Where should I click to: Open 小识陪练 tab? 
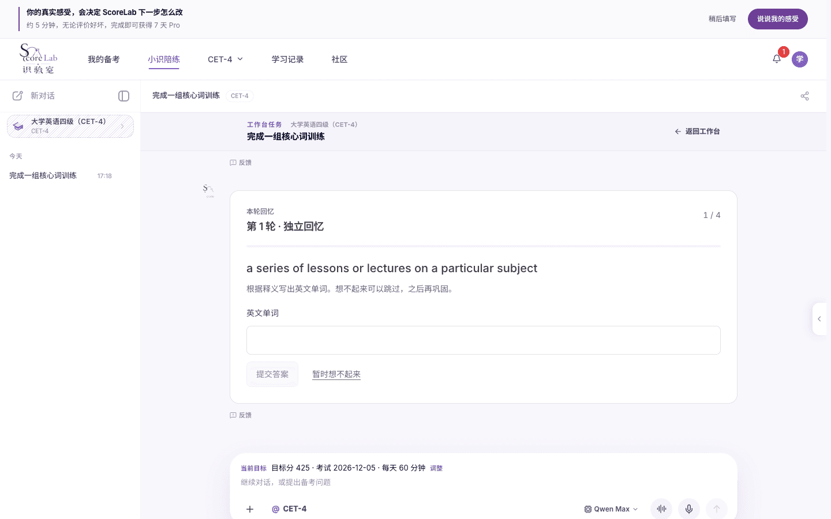[164, 59]
